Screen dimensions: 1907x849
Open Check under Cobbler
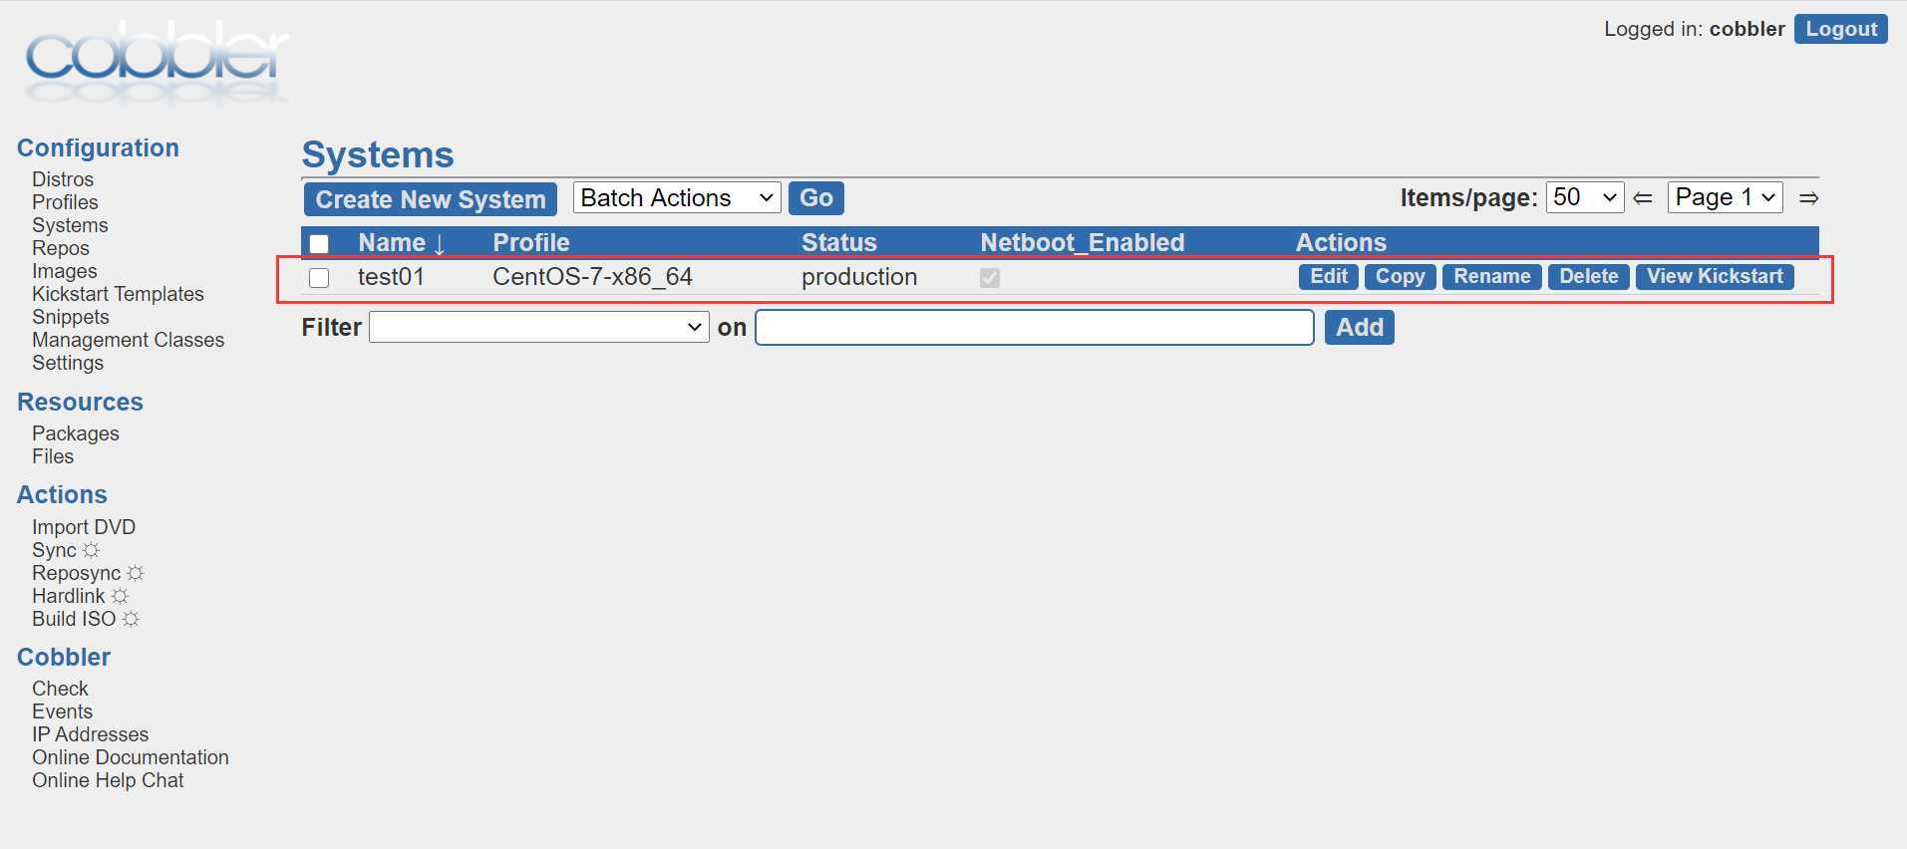click(x=60, y=689)
